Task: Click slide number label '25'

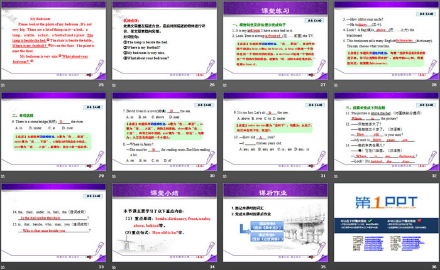Action: (101, 85)
